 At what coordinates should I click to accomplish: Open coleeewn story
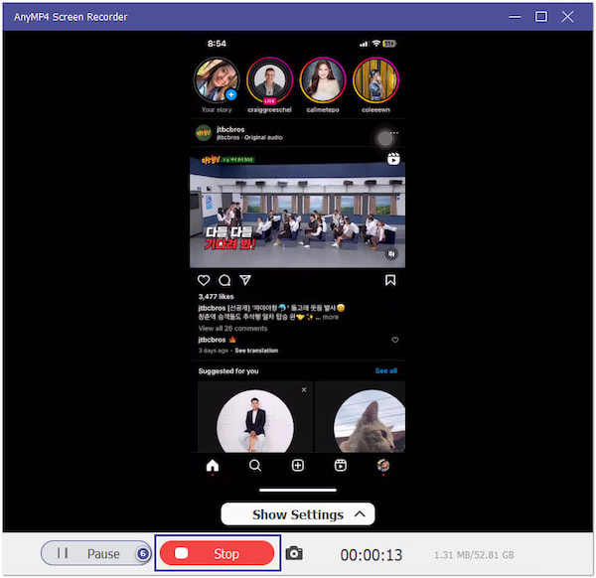point(375,79)
